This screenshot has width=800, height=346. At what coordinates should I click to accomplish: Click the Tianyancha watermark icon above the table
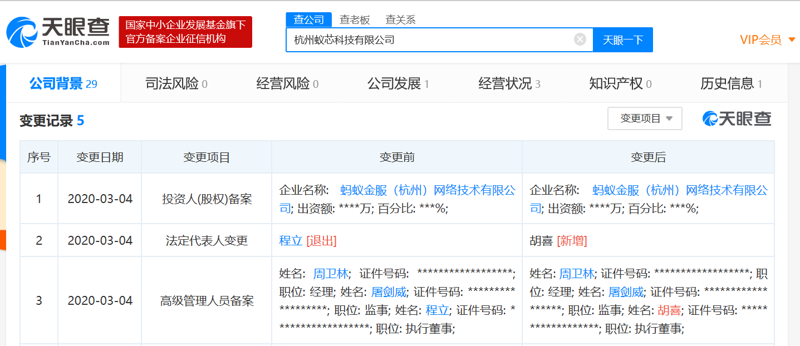pos(709,118)
